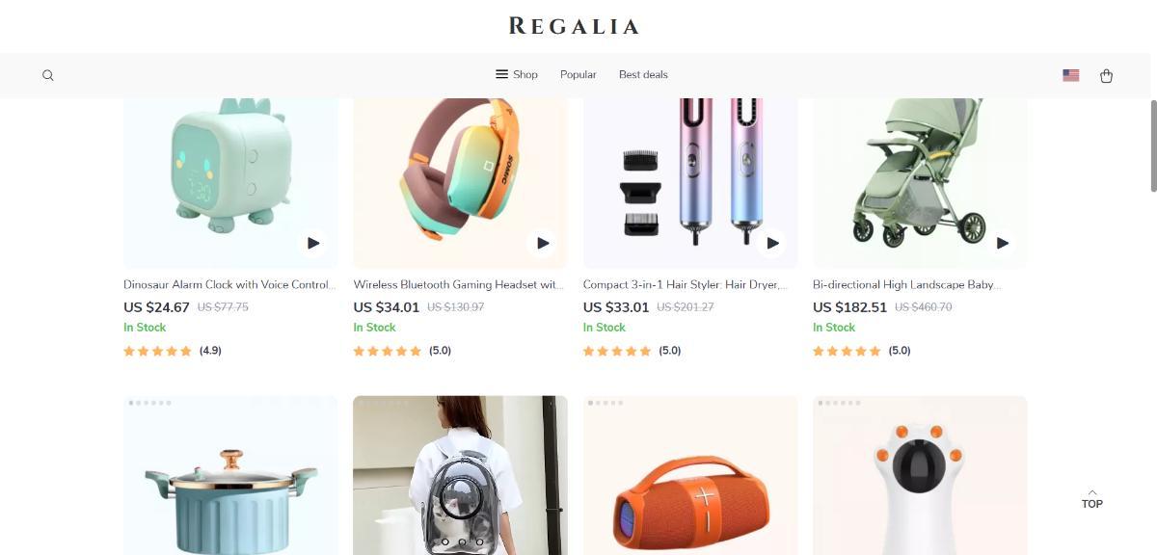Image resolution: width=1157 pixels, height=555 pixels.
Task: Play the Gaming Headset product video
Action: pos(543,243)
